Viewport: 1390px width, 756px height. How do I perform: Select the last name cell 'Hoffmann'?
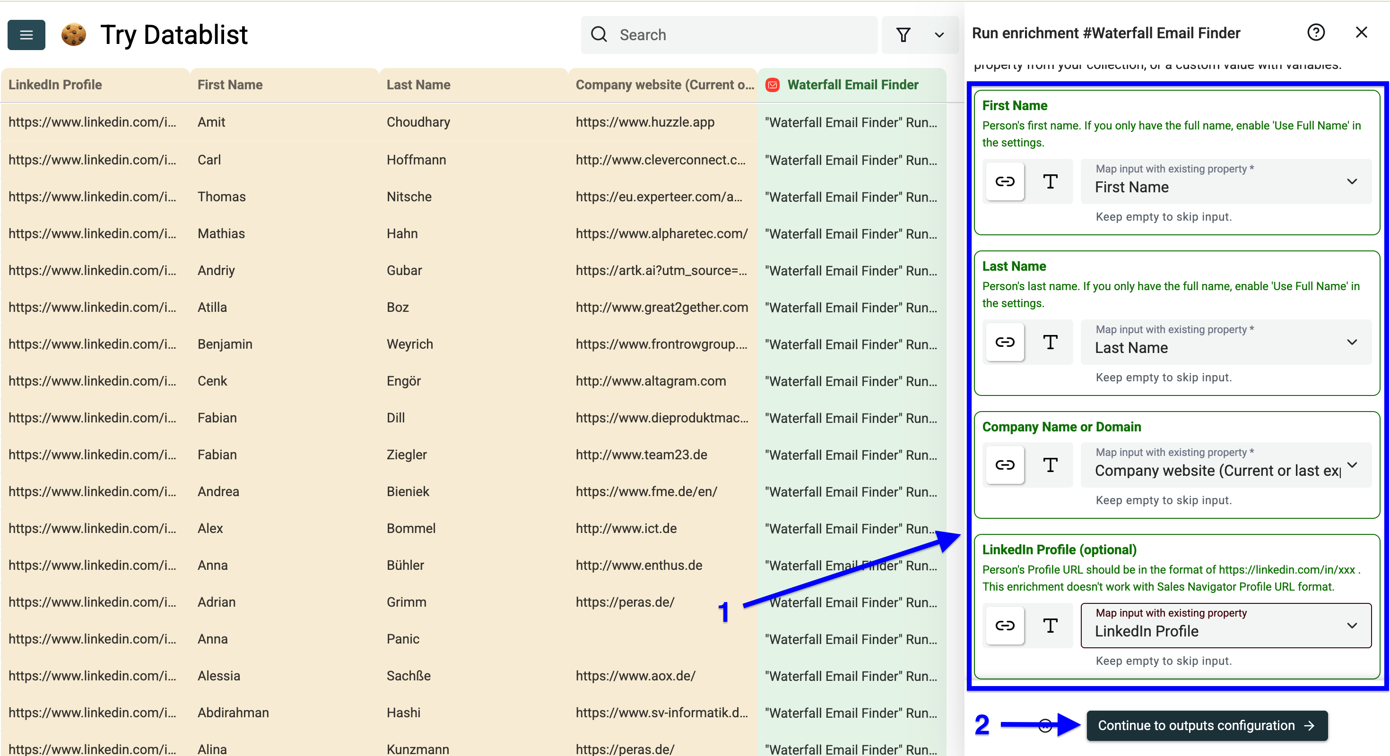pos(473,160)
